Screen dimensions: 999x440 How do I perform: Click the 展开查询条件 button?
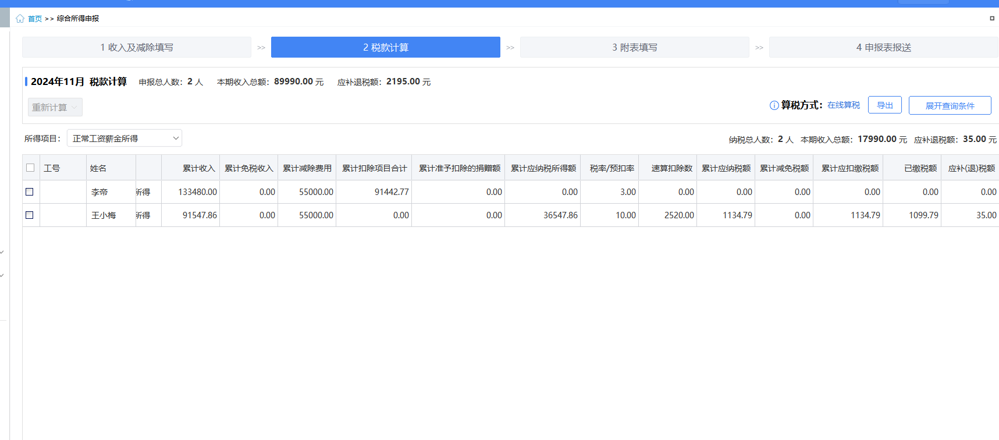(x=950, y=105)
